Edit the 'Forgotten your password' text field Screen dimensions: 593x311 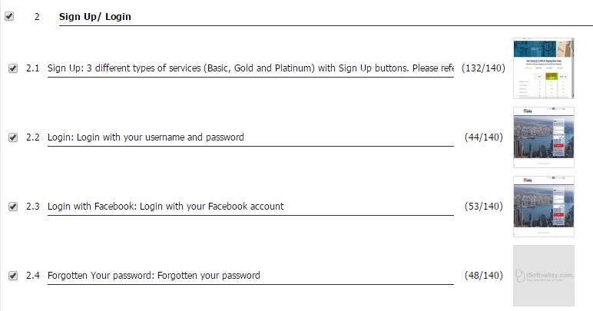click(x=250, y=276)
